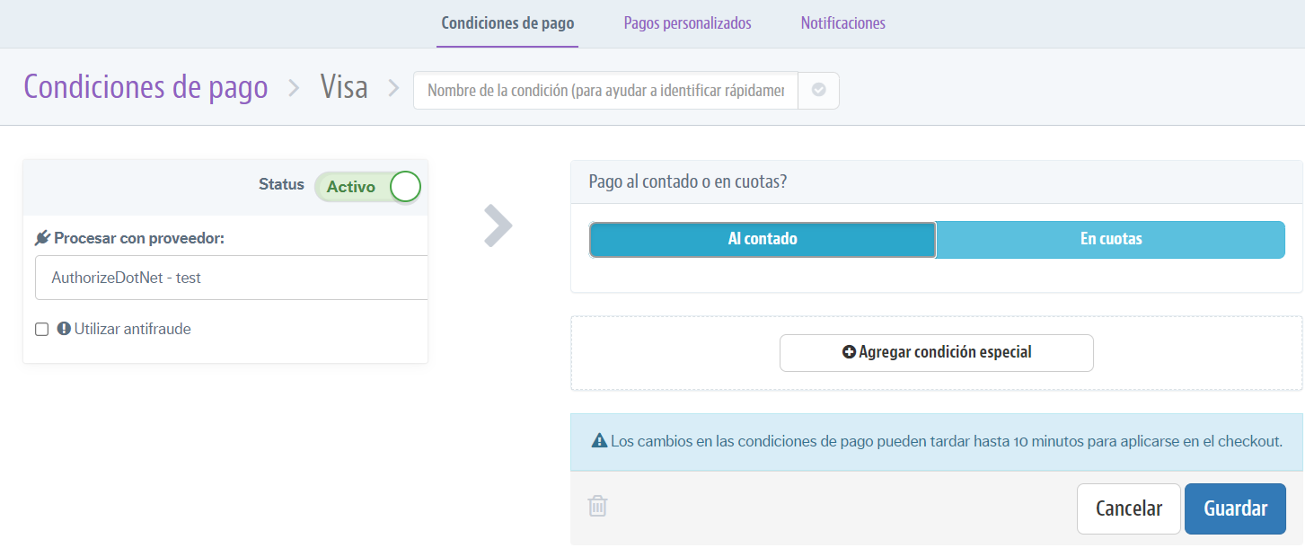
Task: Click the trash delete icon
Action: 596,506
